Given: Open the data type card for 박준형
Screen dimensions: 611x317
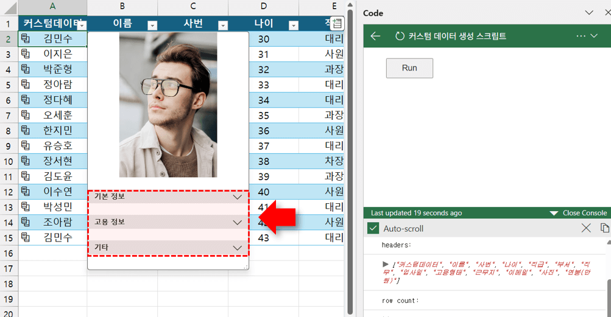Looking at the screenshot, I should (x=26, y=69).
